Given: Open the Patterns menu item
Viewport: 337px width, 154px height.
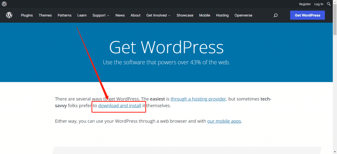Looking at the screenshot, I should point(65,15).
